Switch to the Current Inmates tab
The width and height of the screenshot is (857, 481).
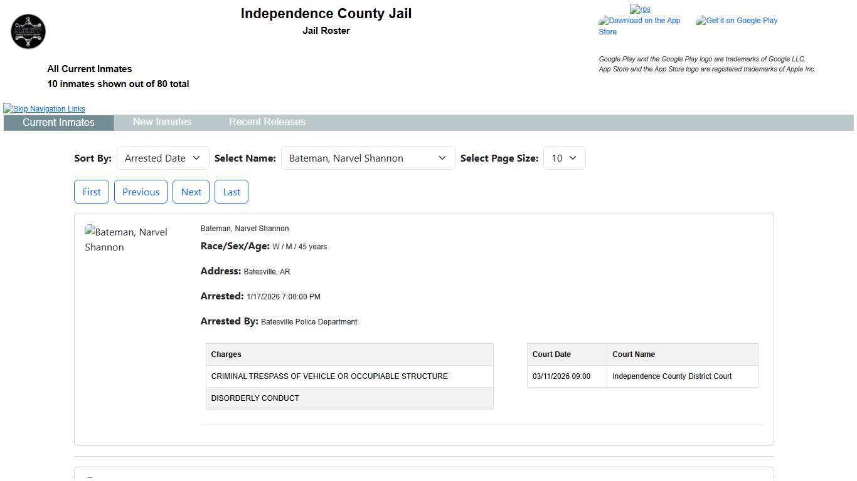coord(58,123)
